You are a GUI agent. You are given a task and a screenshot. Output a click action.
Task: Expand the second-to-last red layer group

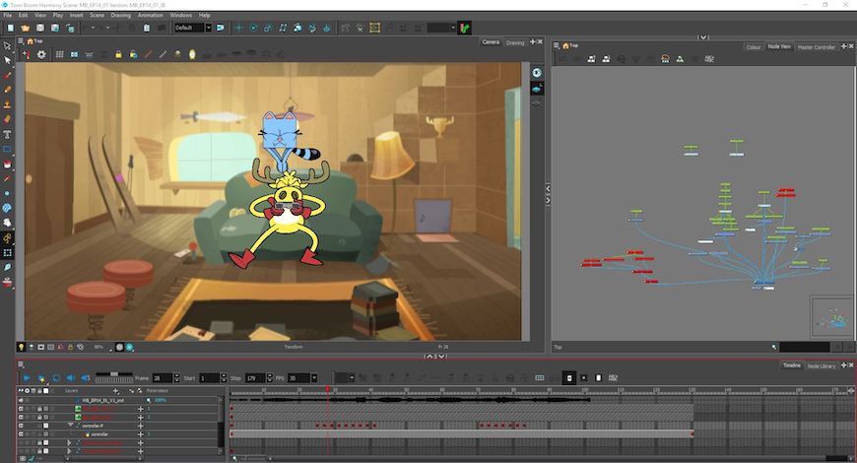pos(69,442)
